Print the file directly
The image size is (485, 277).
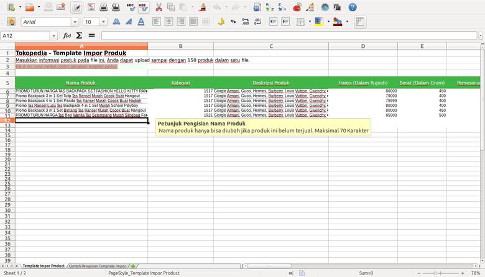click(104, 7)
